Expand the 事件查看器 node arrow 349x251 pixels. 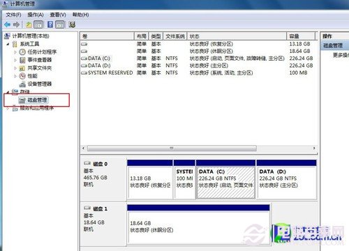pos(15,60)
